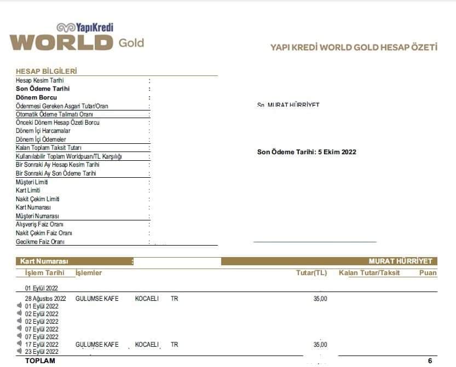Click 'Dönem İçi Ödemeler' label

(41, 139)
